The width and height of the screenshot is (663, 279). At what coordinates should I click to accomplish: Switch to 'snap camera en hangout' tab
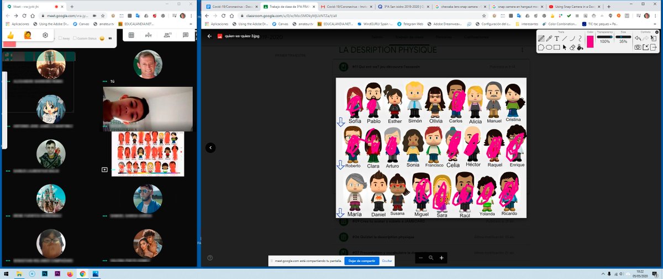click(x=517, y=7)
